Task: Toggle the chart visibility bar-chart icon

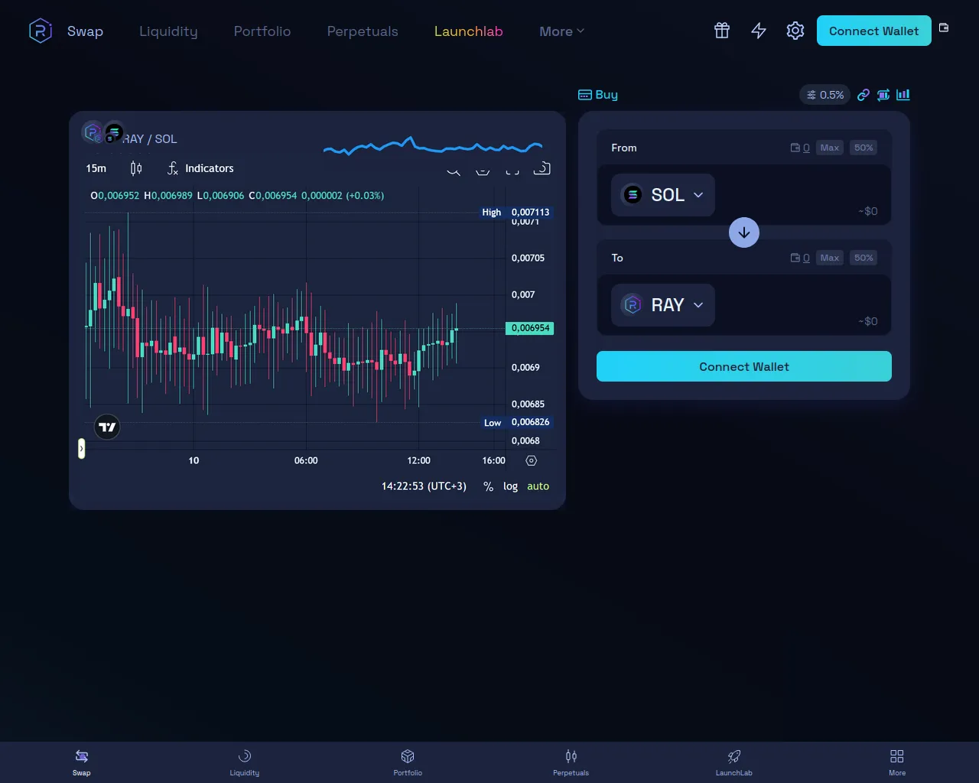Action: tap(903, 95)
